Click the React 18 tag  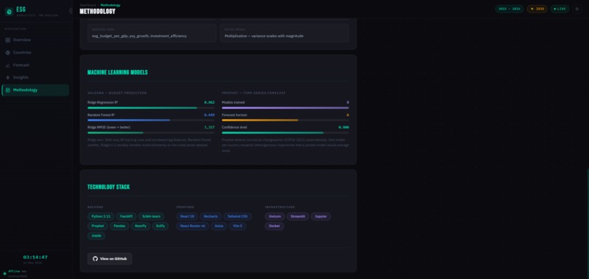[187, 216]
